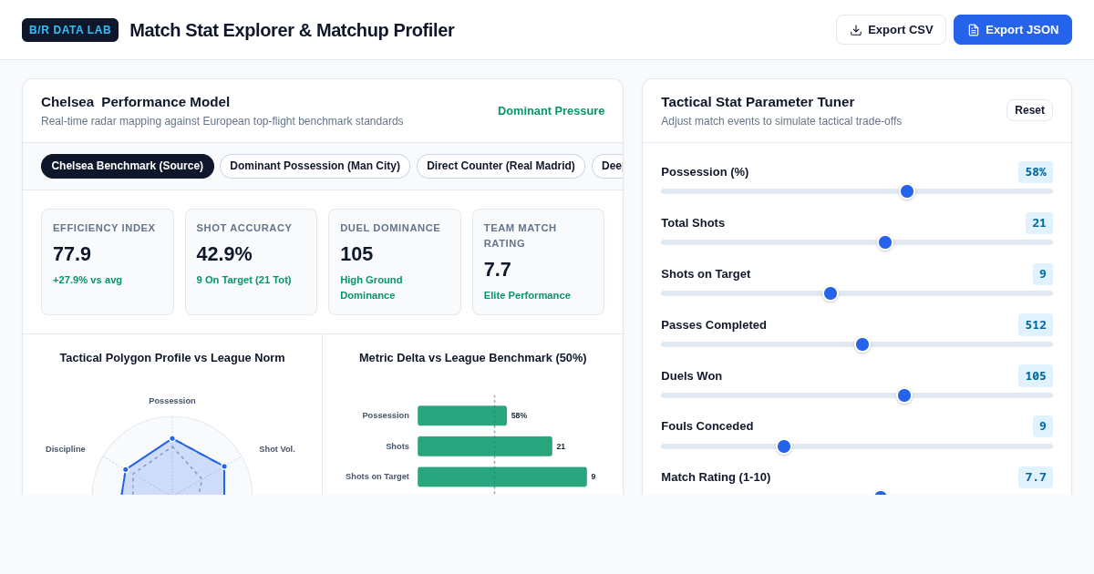Viewport: 1094px width, 574px height.
Task: Click the download icon in Export CSV
Action: pos(856,30)
